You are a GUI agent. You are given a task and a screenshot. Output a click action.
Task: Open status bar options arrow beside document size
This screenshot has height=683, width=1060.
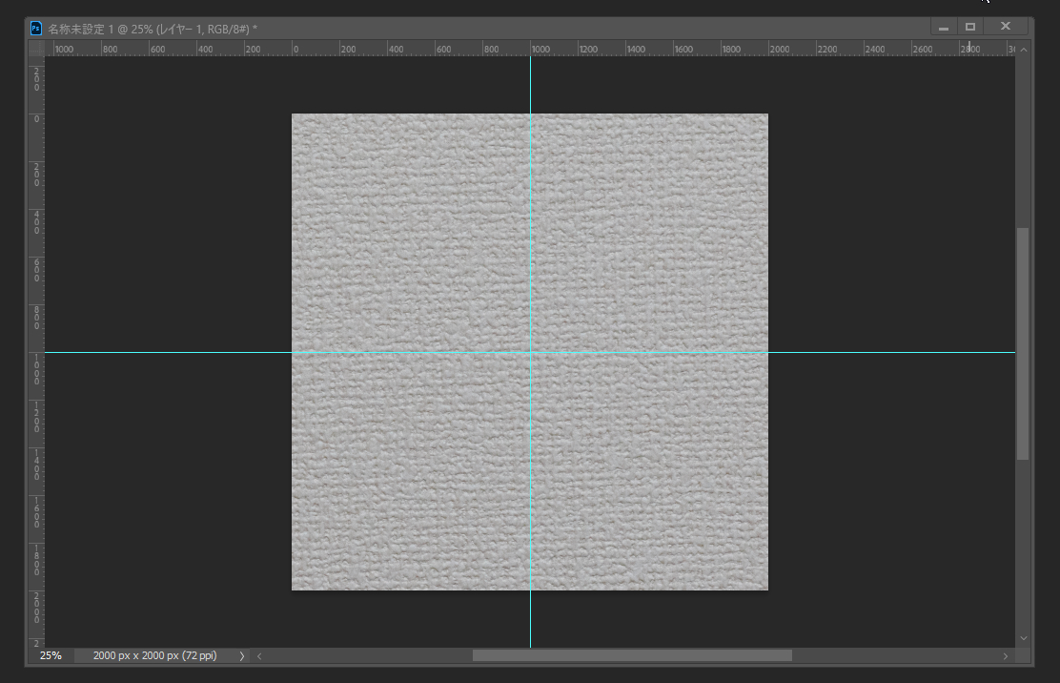(241, 656)
